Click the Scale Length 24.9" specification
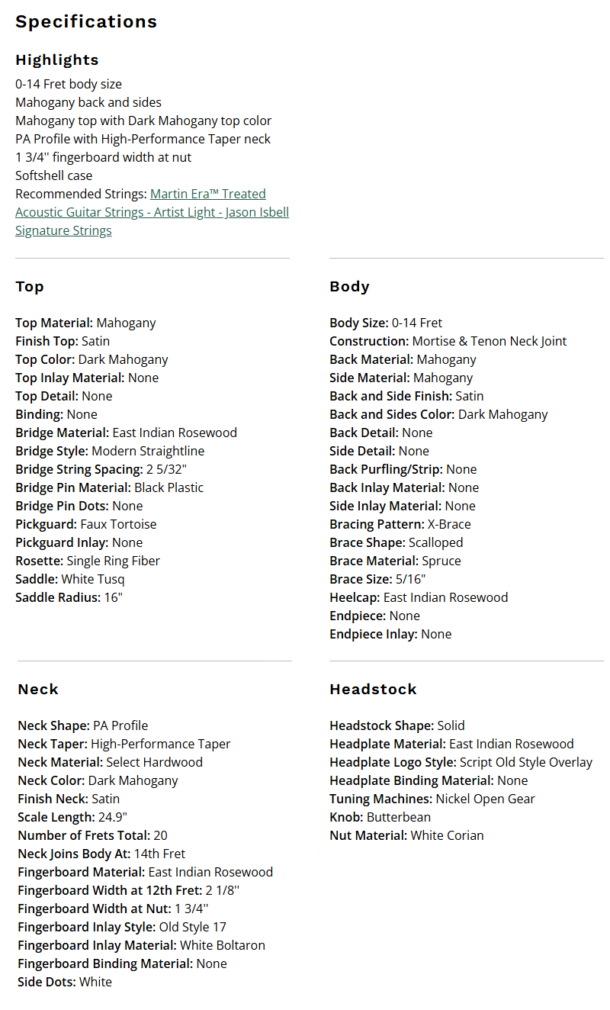 coord(72,817)
